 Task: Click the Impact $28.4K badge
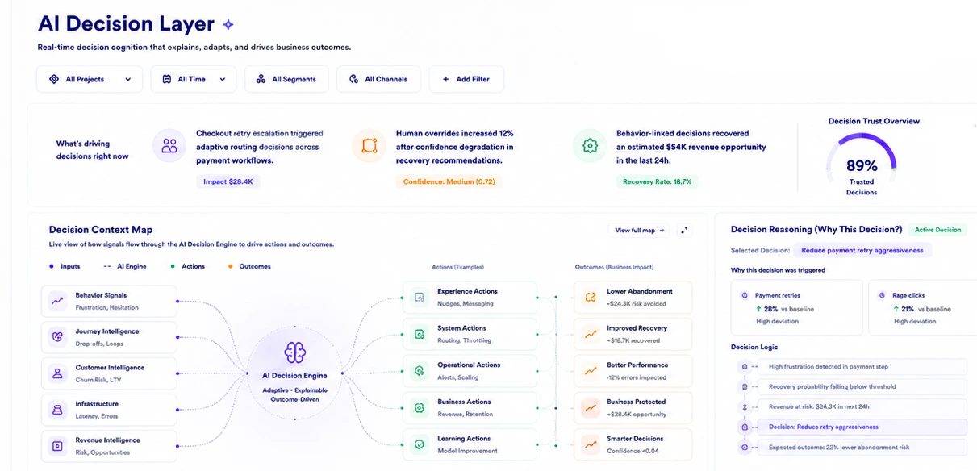228,181
